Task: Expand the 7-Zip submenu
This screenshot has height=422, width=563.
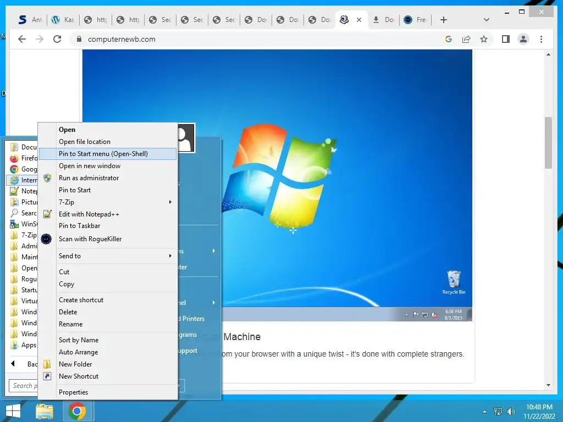Action: 108,202
